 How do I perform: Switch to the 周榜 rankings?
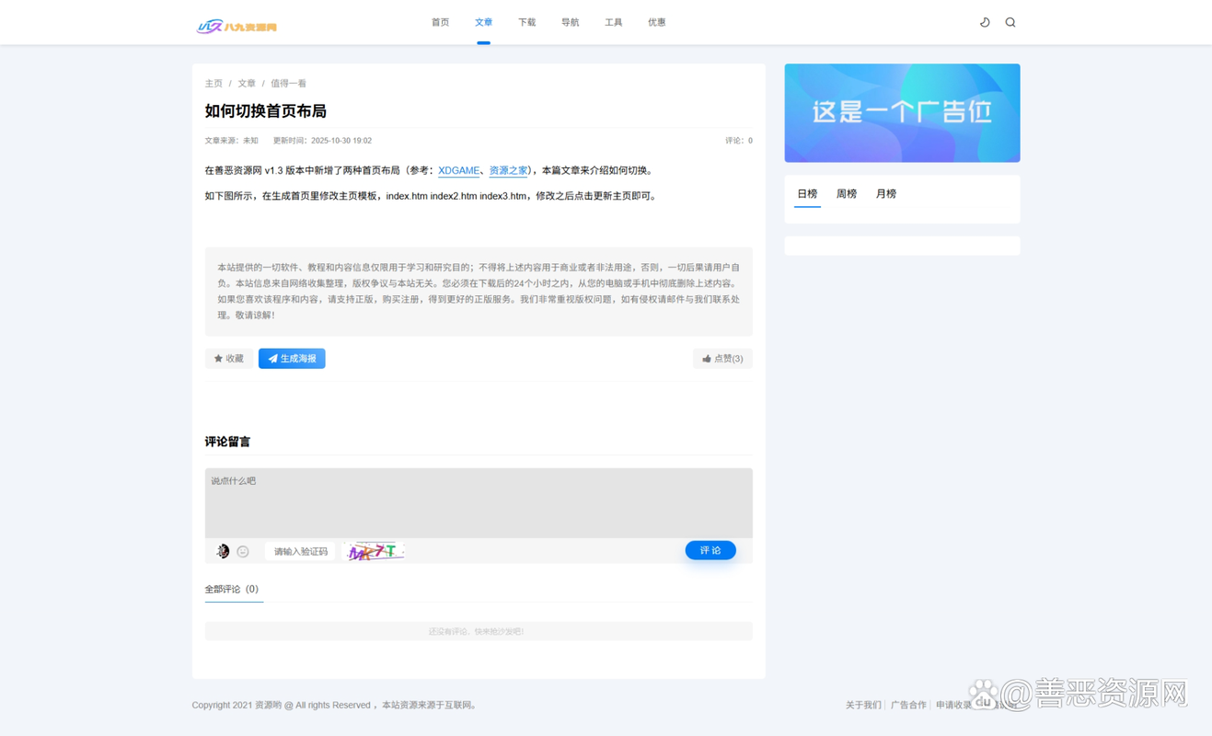pos(846,193)
